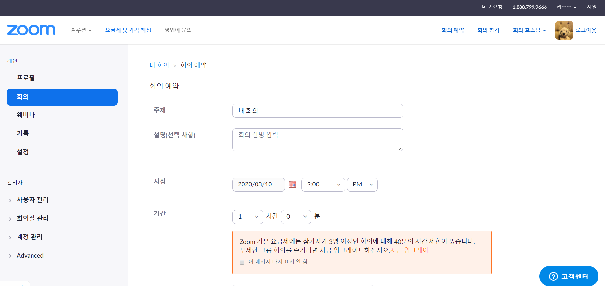The height and width of the screenshot is (286, 605).
Task: Select 회의 in the sidebar
Action: tap(62, 97)
